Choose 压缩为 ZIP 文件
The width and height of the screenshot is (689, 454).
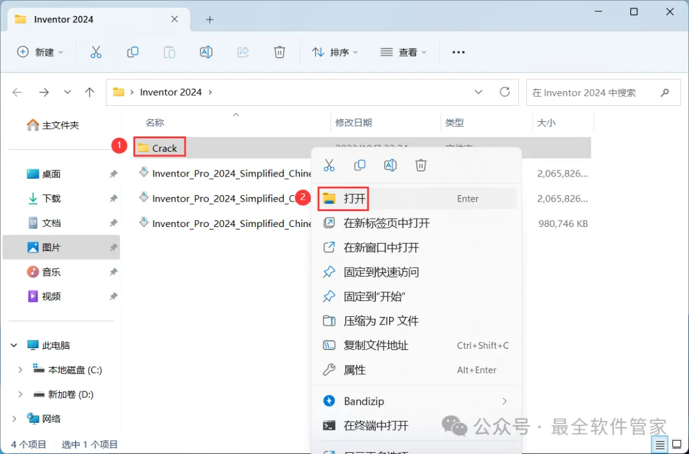click(x=417, y=321)
